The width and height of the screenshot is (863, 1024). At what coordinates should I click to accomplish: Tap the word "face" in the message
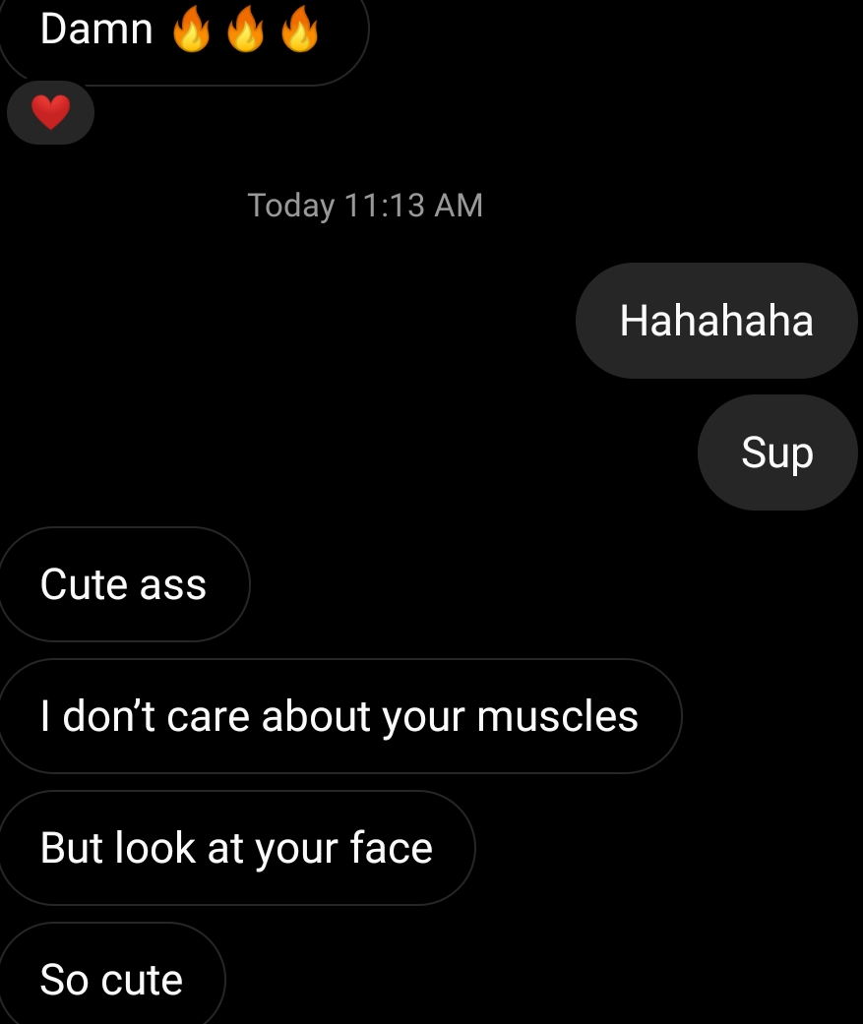coord(392,848)
